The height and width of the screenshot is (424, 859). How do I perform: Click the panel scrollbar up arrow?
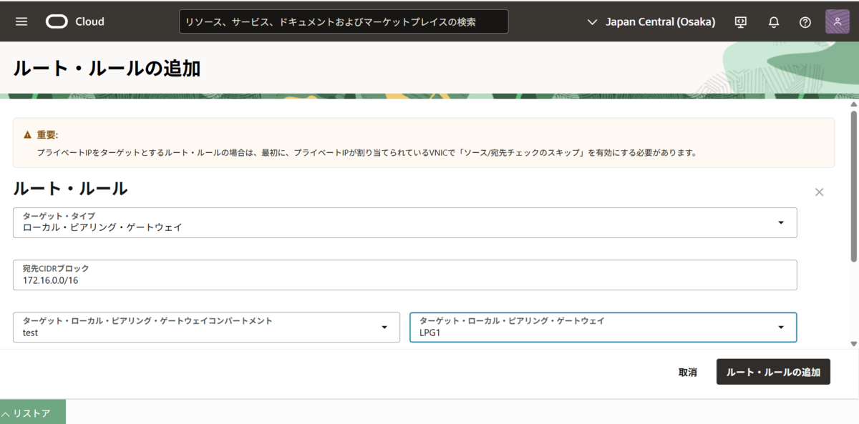[854, 106]
